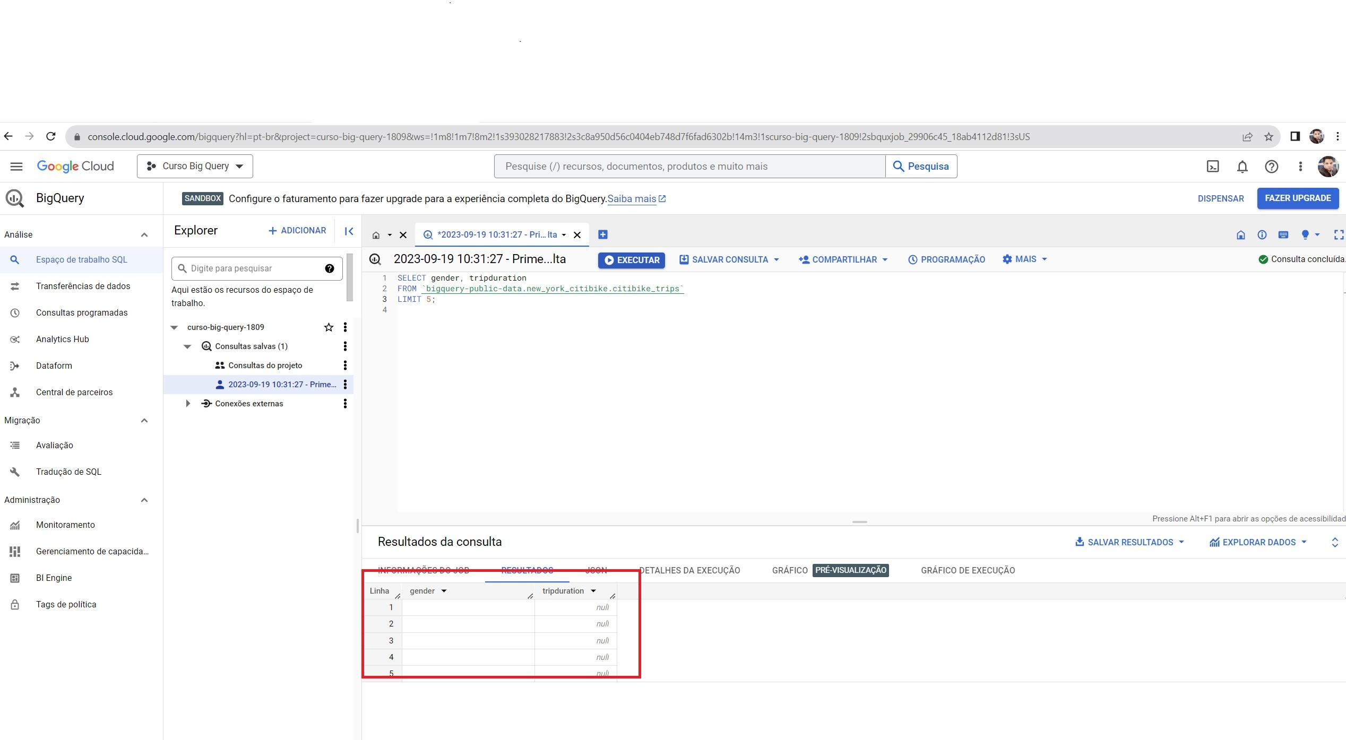The width and height of the screenshot is (1346, 740).
Task: Open gender column sort menu
Action: pos(444,591)
